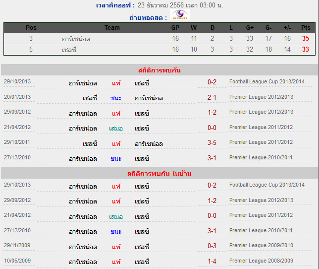319x269 pixels.
Task: Select the G+ column header
Action: click(x=250, y=28)
